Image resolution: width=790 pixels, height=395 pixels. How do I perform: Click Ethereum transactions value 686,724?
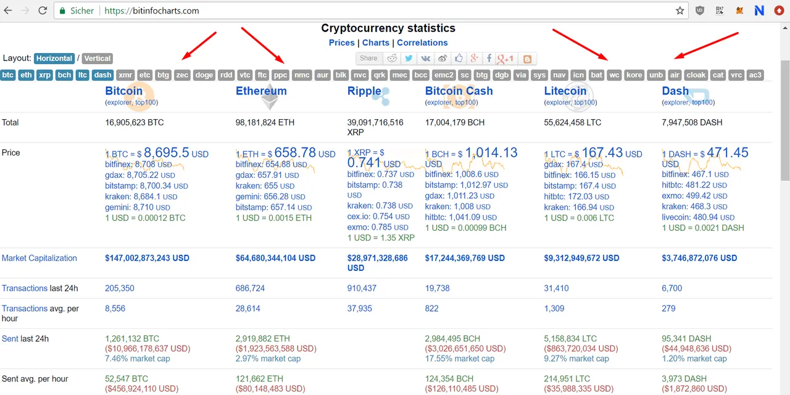click(x=250, y=288)
